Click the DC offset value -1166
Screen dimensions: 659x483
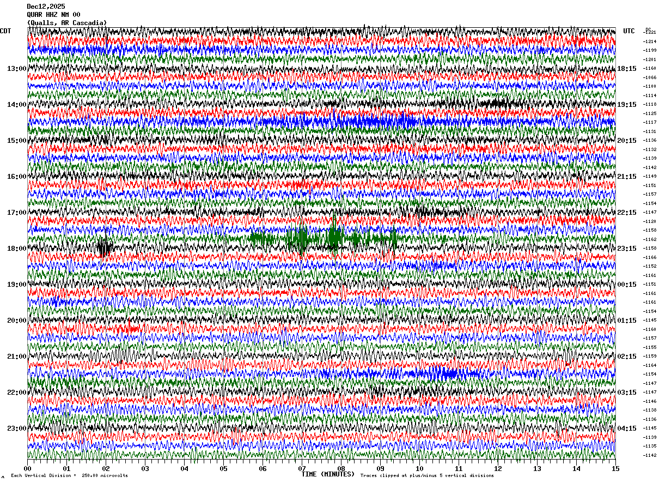click(650, 257)
